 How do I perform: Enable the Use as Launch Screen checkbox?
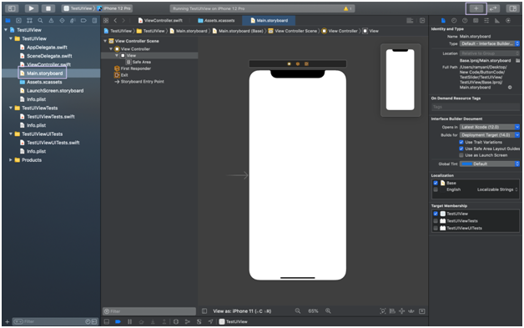click(461, 155)
